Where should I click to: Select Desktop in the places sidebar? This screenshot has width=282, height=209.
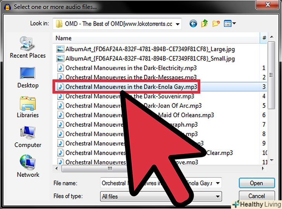[28, 78]
